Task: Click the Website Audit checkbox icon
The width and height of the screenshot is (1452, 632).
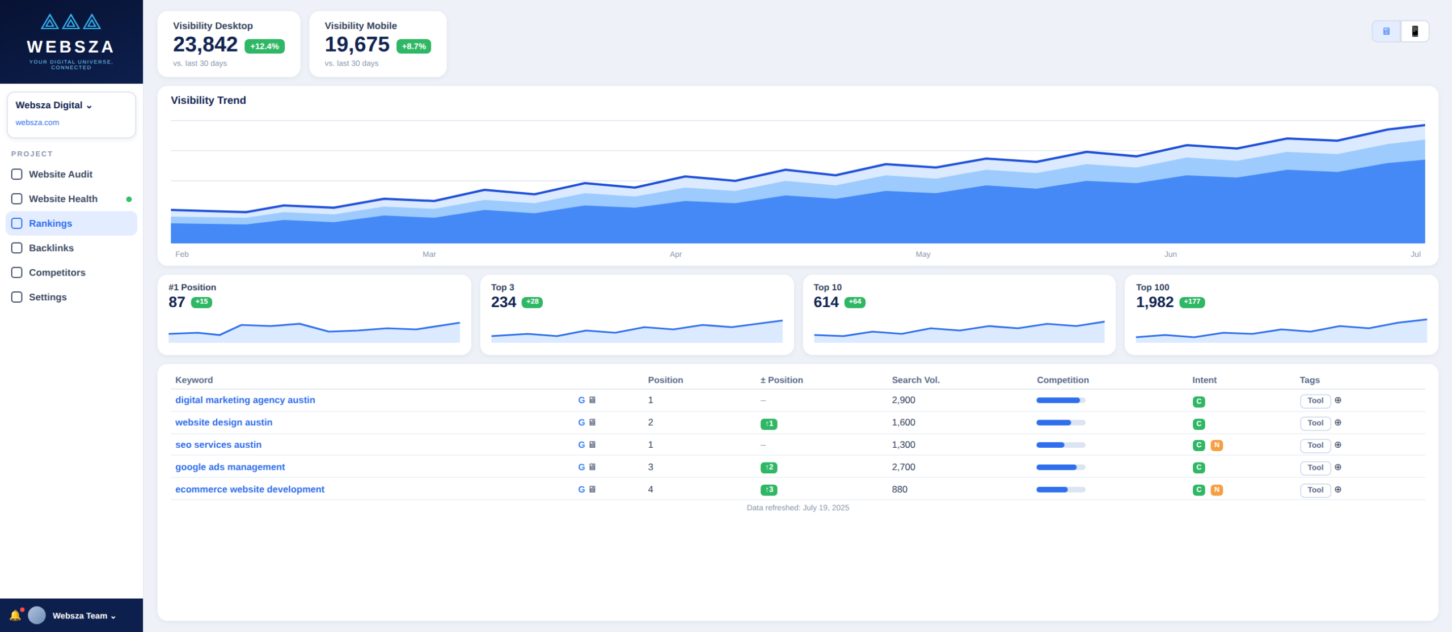Action: click(17, 175)
